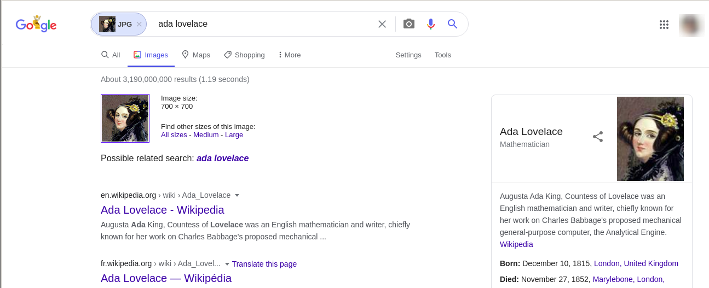Start voice search with microphone
709x288 pixels.
pos(431,24)
